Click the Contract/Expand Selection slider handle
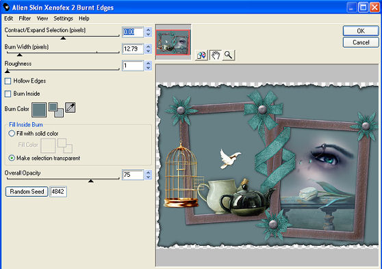The image size is (382, 269). [63, 38]
